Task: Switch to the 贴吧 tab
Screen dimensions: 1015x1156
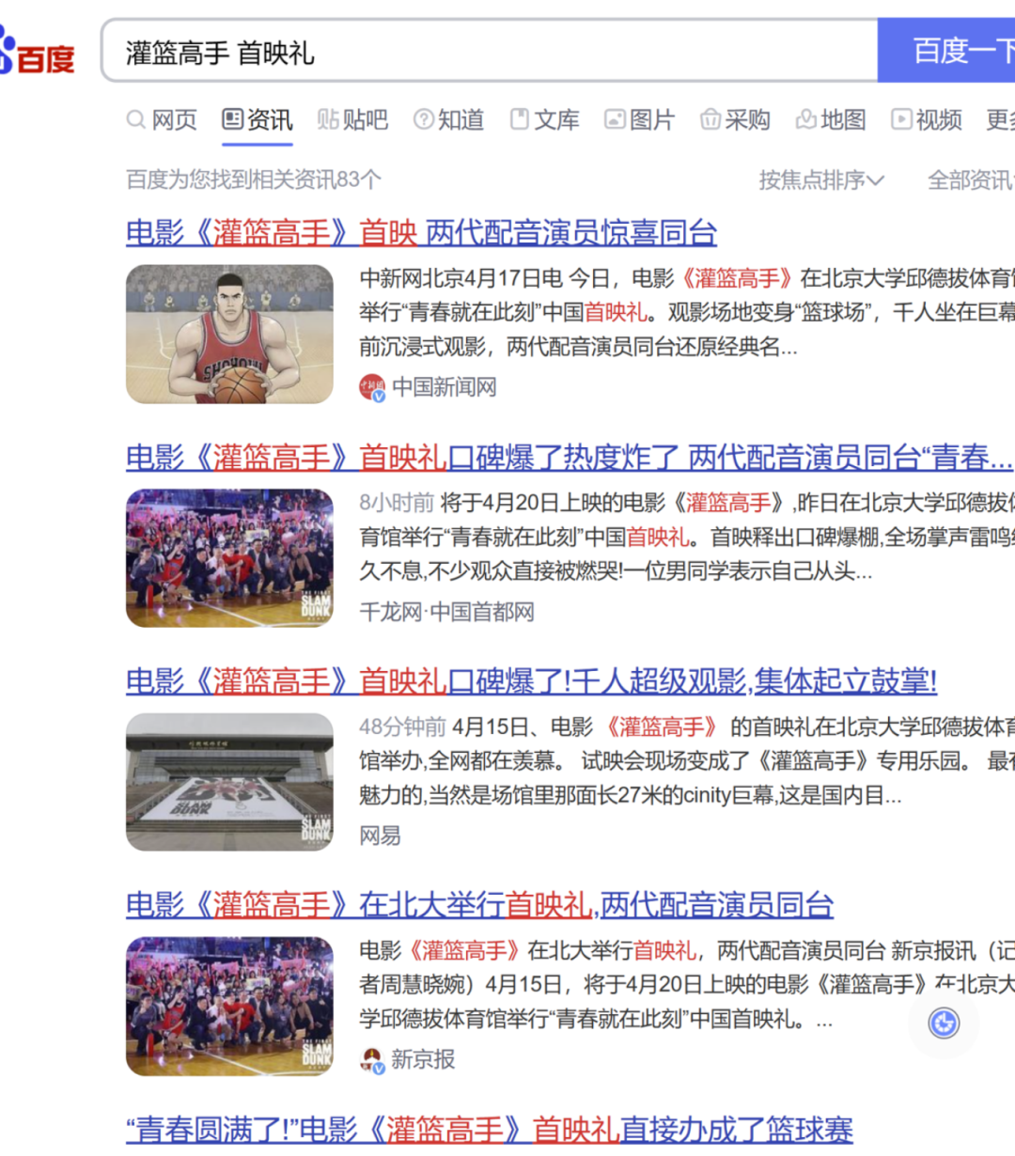Action: click(352, 120)
